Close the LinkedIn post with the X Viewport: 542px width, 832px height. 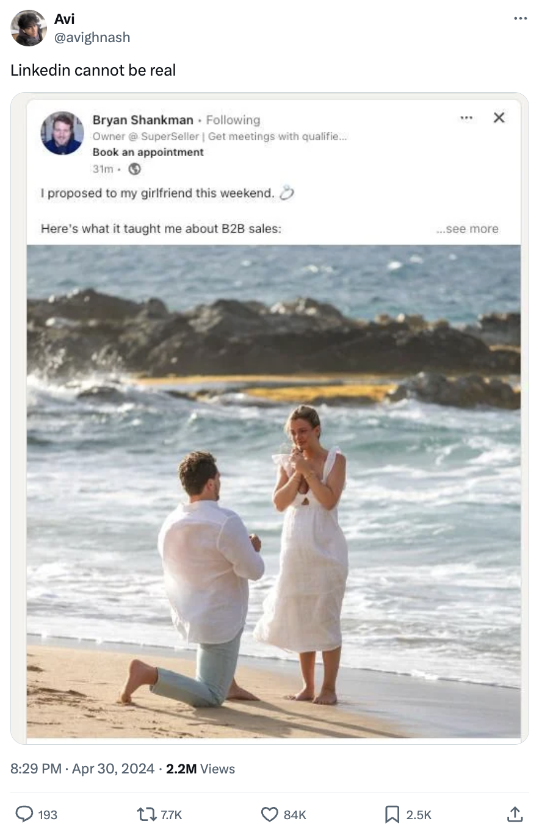[499, 117]
